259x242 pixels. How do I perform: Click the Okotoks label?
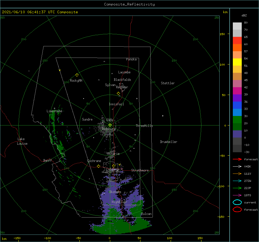(x=115, y=192)
